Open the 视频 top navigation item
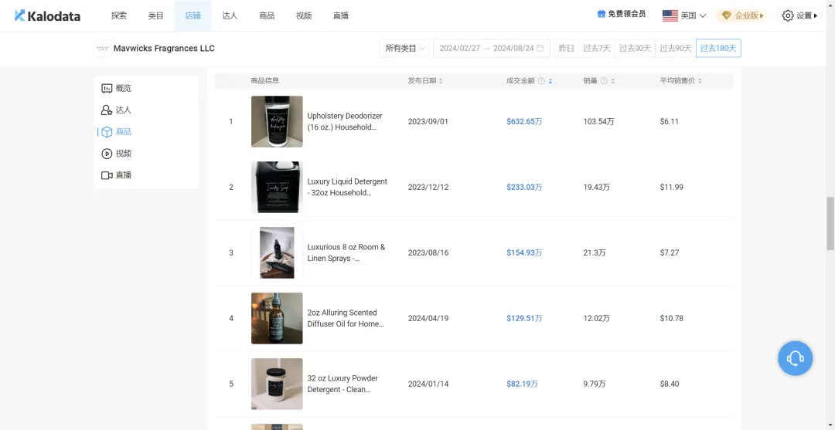This screenshot has height=430, width=835. coord(304,16)
